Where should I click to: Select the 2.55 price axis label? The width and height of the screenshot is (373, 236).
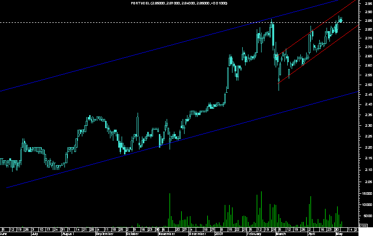pos(369,75)
